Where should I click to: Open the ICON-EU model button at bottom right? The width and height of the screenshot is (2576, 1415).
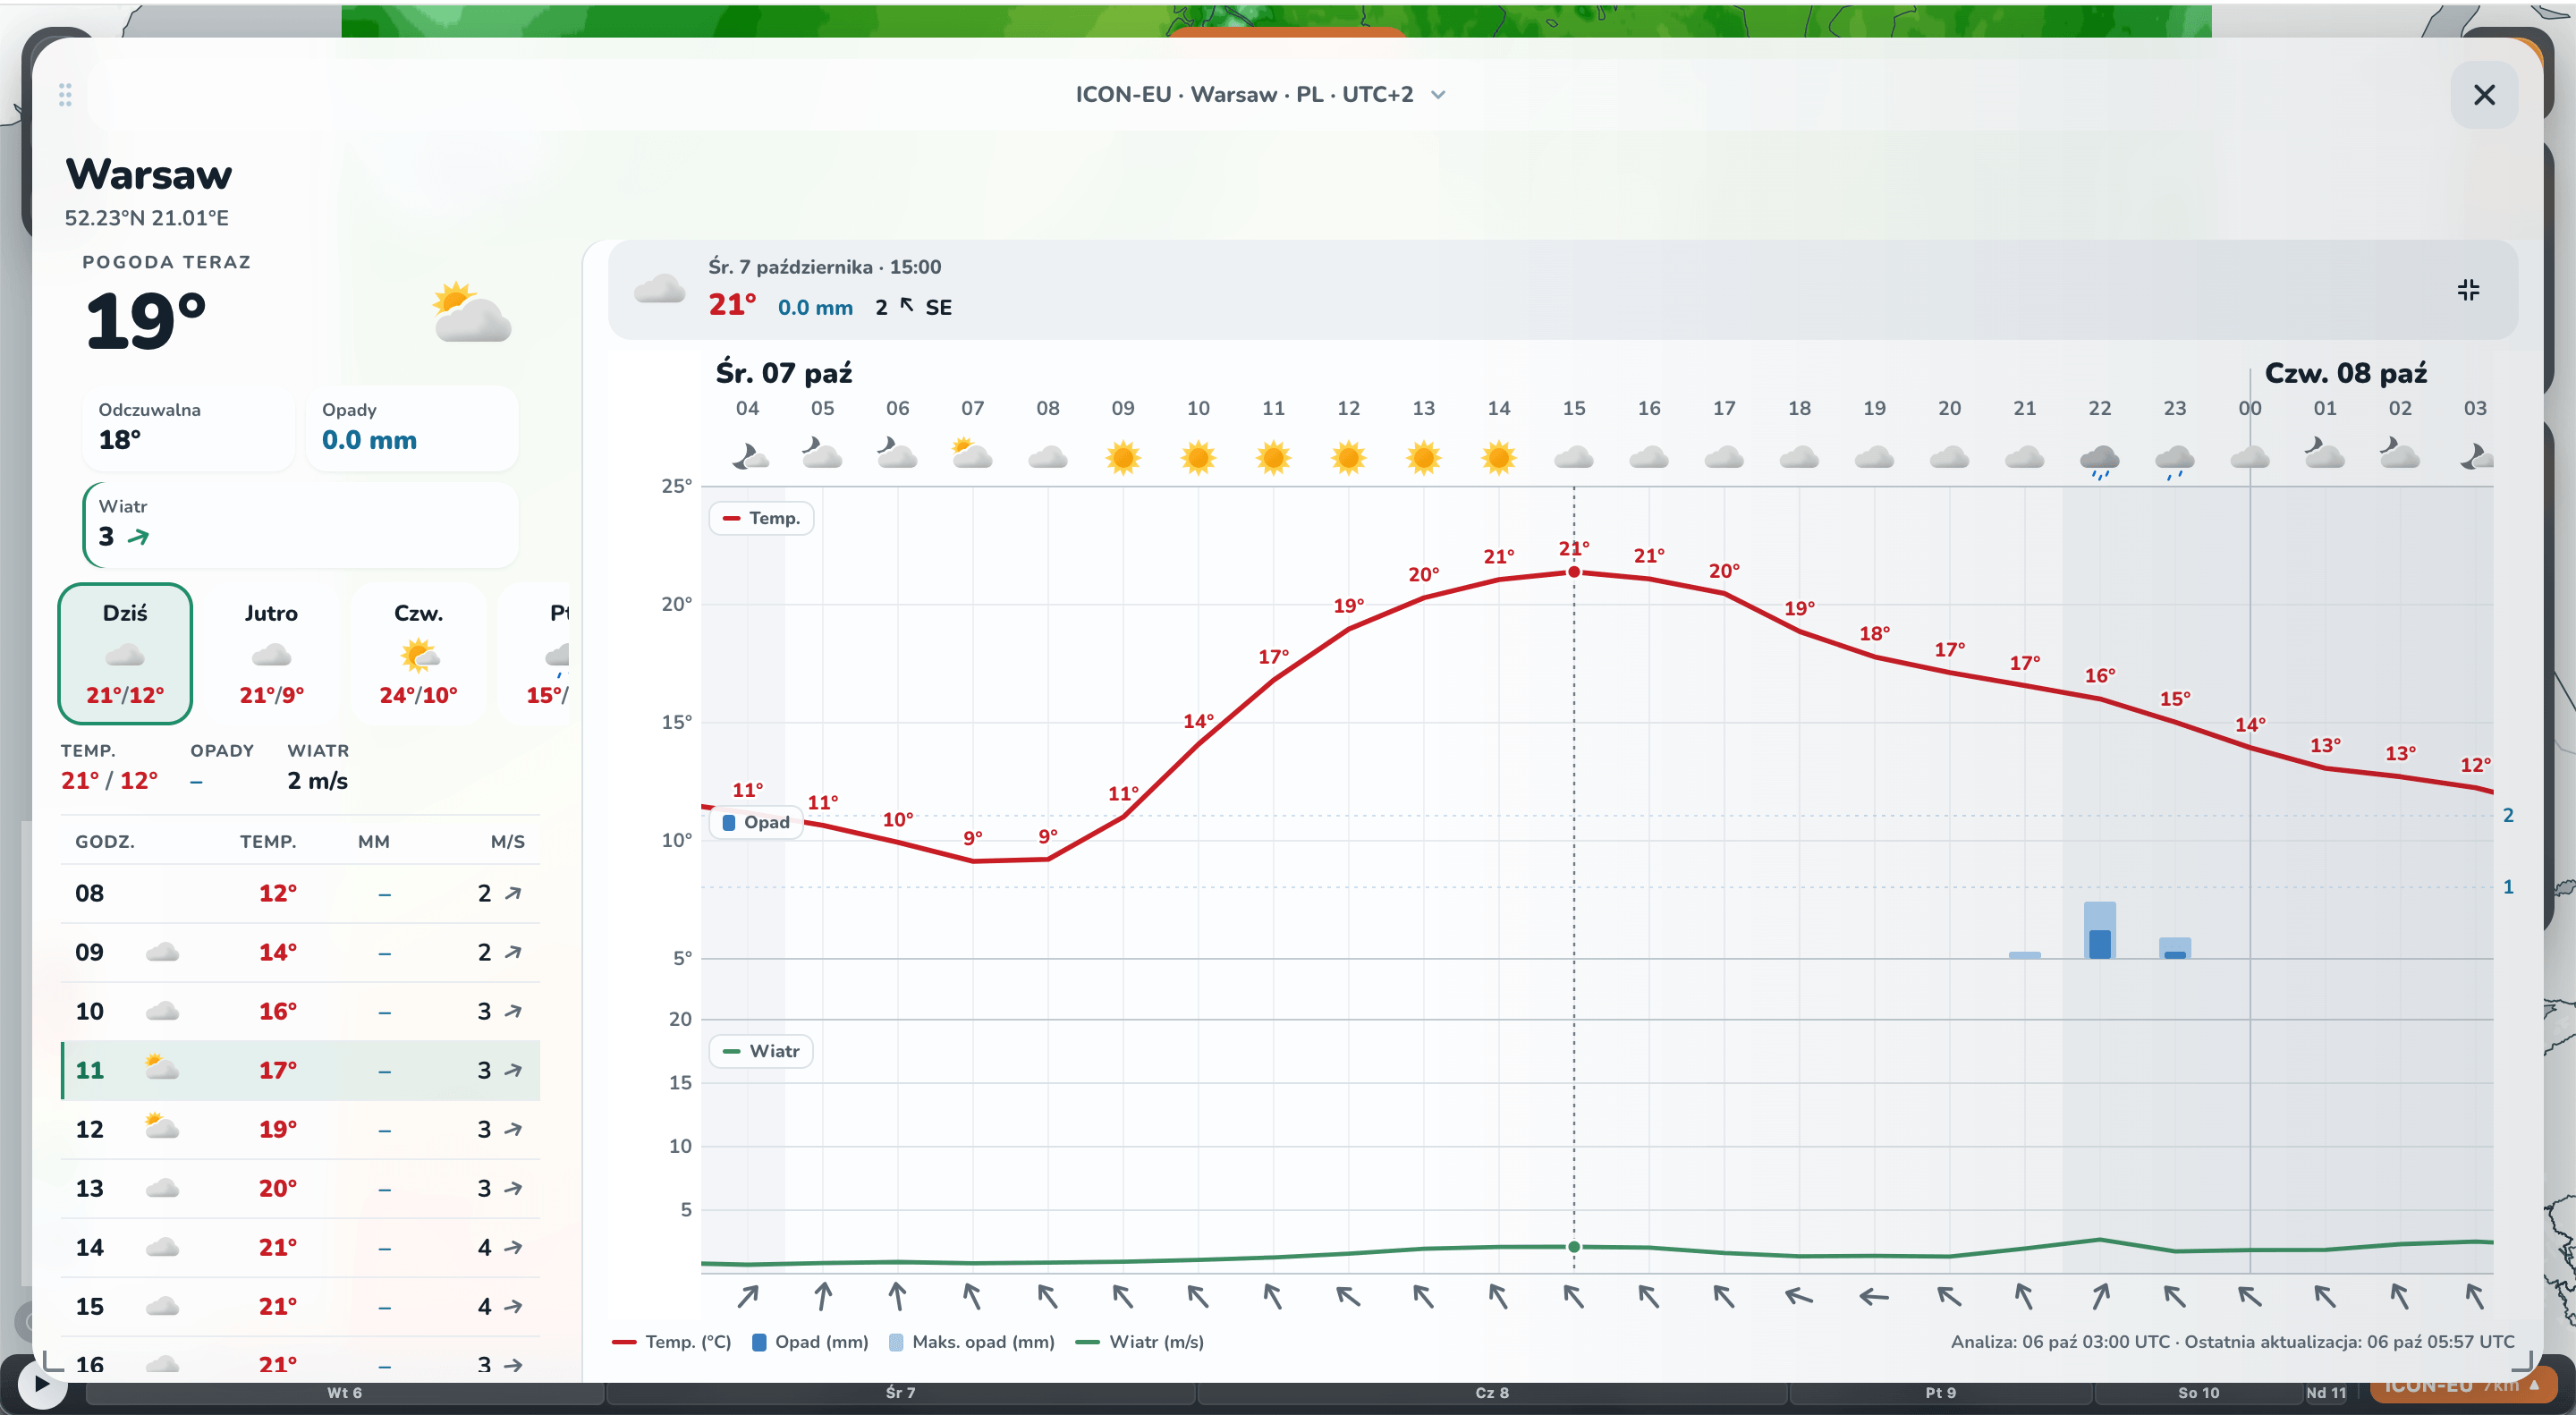point(2462,1386)
